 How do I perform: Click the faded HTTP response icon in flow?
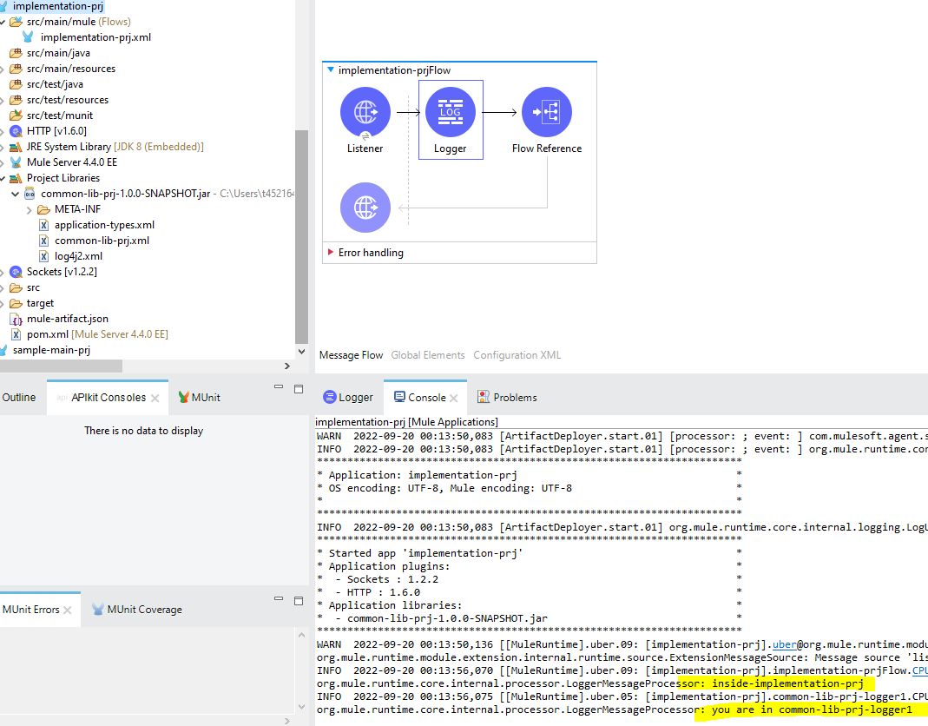click(365, 208)
